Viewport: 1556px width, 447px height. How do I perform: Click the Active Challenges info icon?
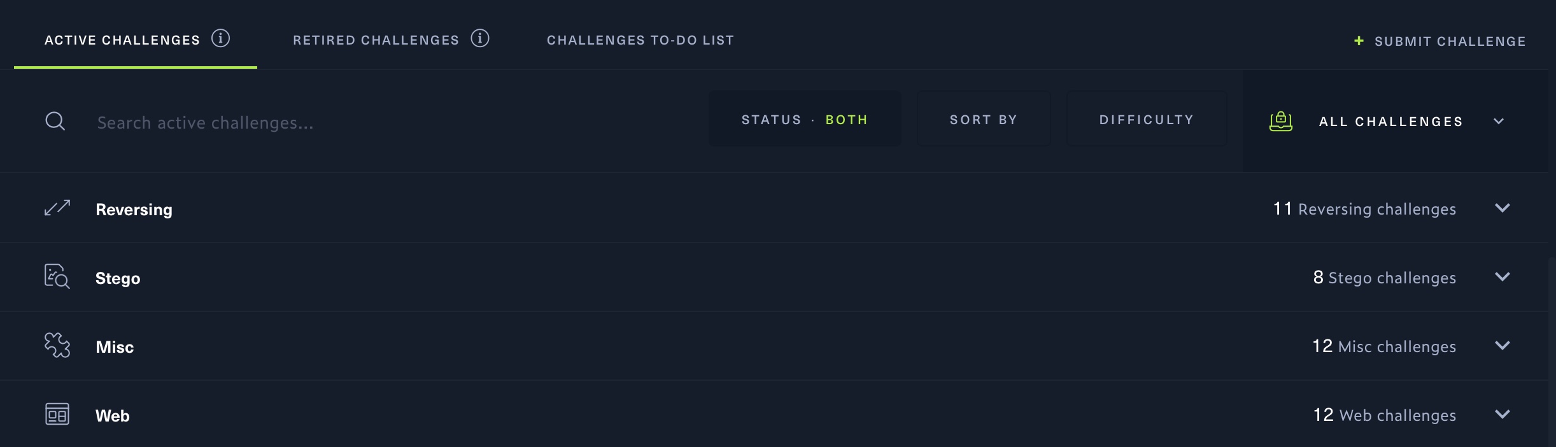[x=220, y=39]
